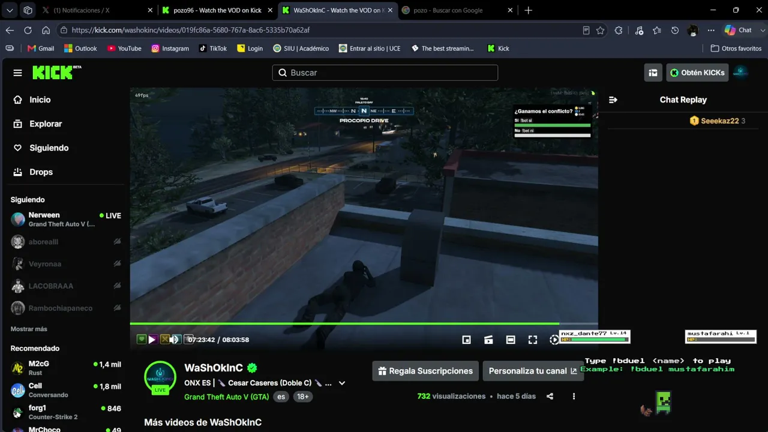
Task: Open the browser settings ellipsis menu
Action: 711,30
